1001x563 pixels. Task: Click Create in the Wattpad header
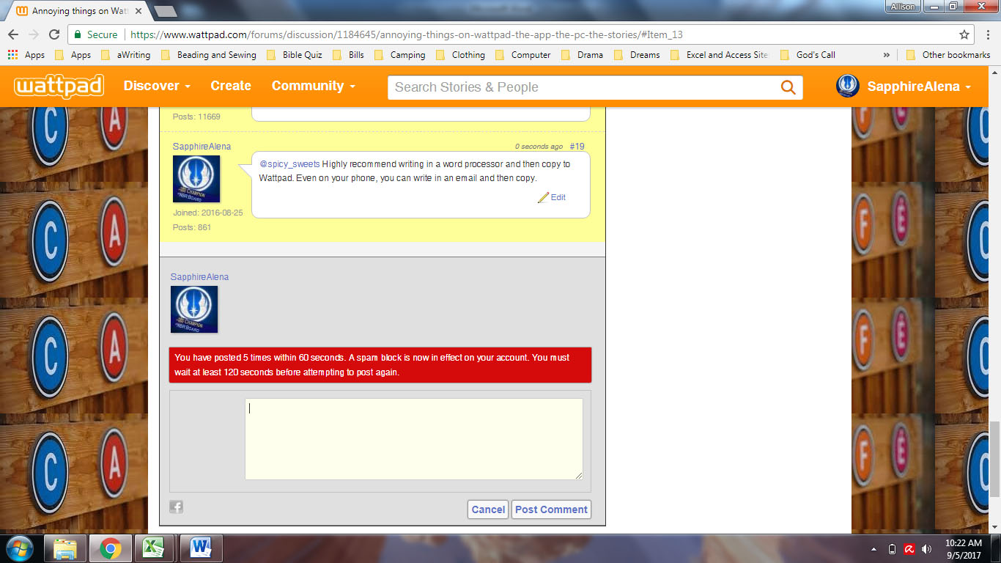tap(231, 86)
